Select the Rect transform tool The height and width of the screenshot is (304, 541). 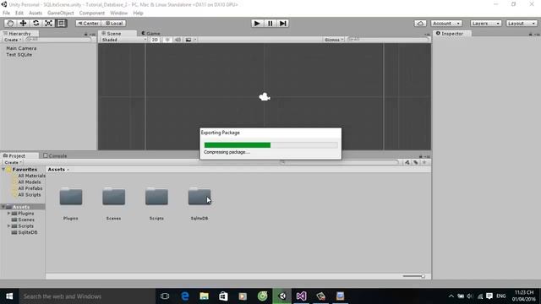click(x=62, y=23)
